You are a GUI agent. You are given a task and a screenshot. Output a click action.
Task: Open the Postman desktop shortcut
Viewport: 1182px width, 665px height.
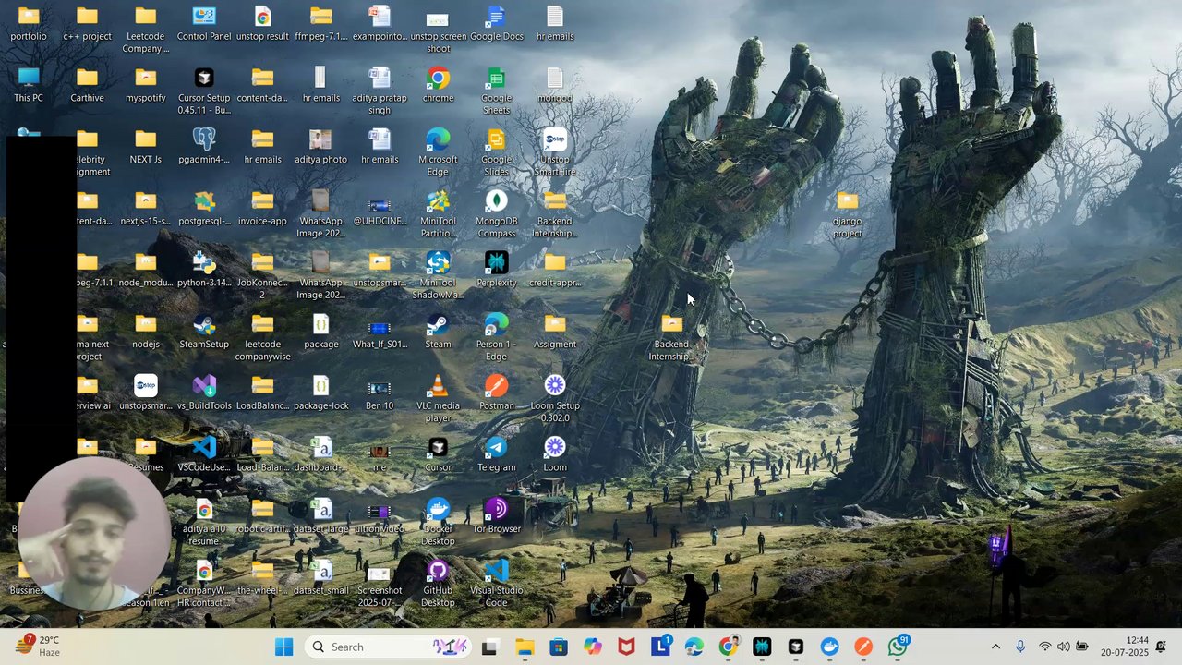coord(496,393)
